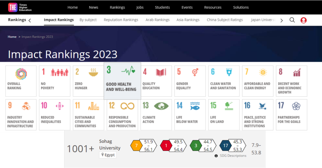Choose the Climate Action SDG tile
This screenshot has width=322, height=168.
click(156, 115)
